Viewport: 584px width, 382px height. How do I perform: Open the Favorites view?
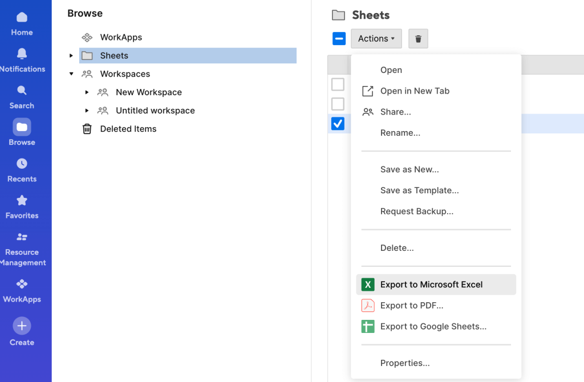(x=22, y=208)
